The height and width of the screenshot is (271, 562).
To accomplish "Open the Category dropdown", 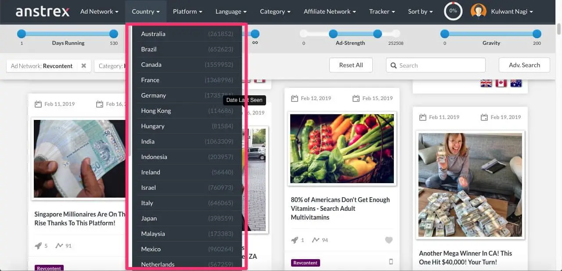I will (x=275, y=11).
